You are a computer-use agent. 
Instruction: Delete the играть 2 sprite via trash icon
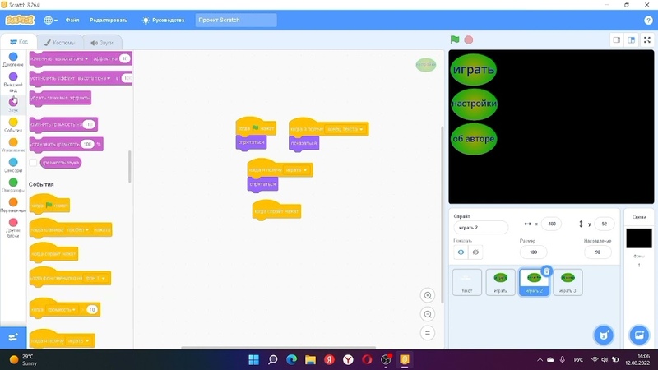pos(546,271)
